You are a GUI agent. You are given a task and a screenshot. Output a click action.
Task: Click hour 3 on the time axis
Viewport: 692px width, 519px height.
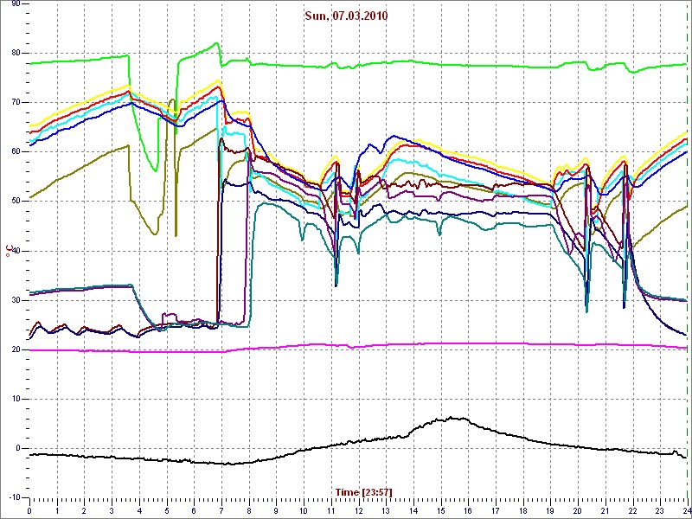coord(112,509)
